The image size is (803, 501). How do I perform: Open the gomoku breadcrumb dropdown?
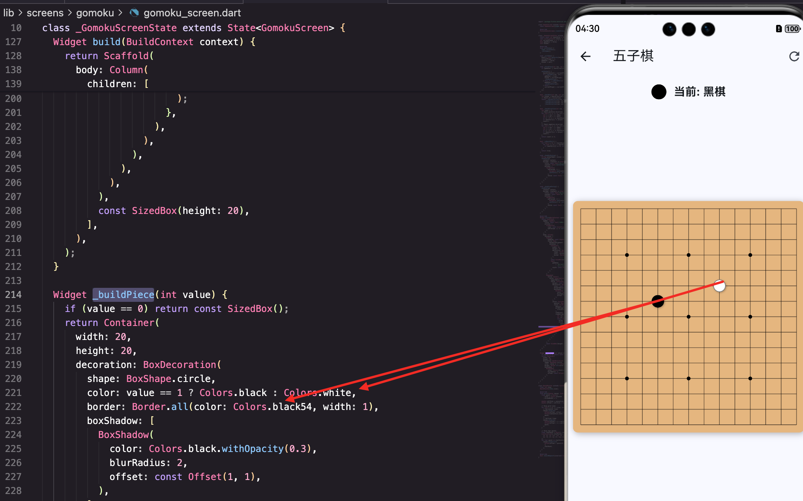pyautogui.click(x=95, y=13)
